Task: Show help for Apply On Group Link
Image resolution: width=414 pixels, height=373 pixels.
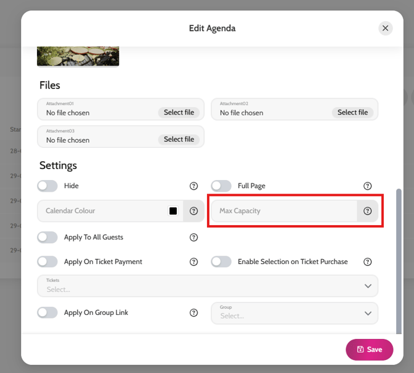Action: tap(193, 313)
